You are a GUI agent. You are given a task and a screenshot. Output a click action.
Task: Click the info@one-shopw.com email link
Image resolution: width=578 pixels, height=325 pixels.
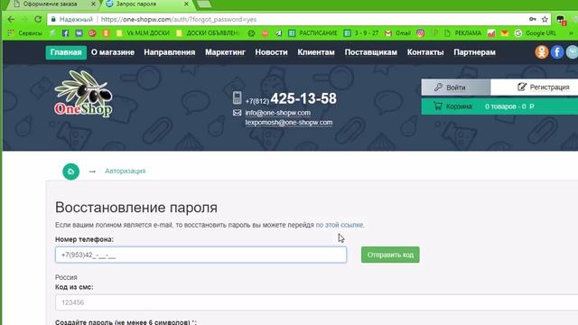(x=277, y=113)
